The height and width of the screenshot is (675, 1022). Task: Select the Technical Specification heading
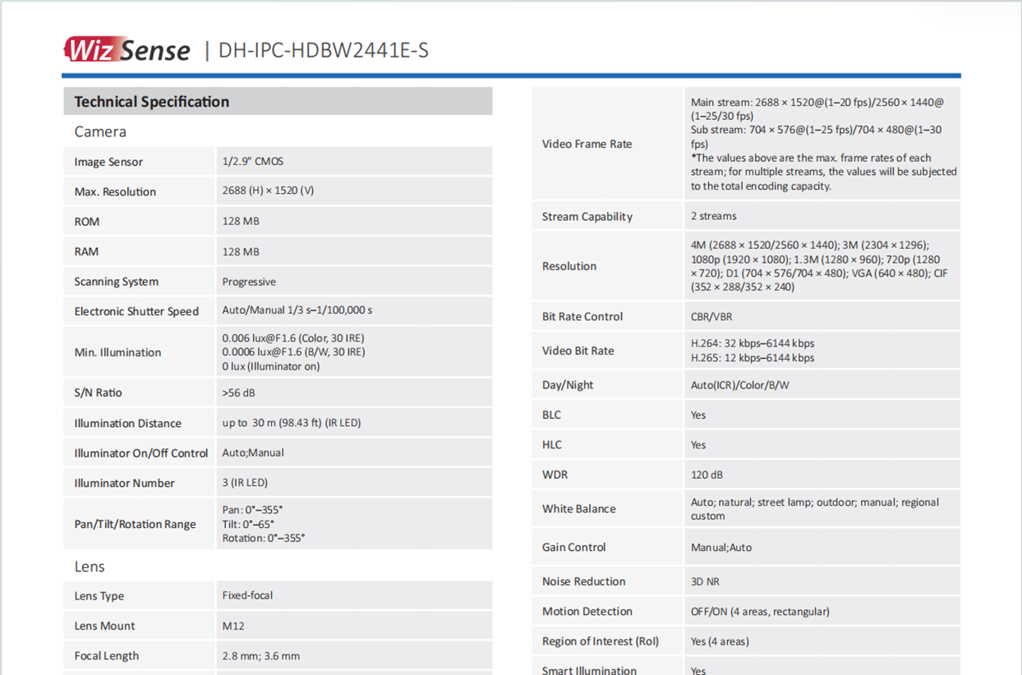tap(152, 102)
